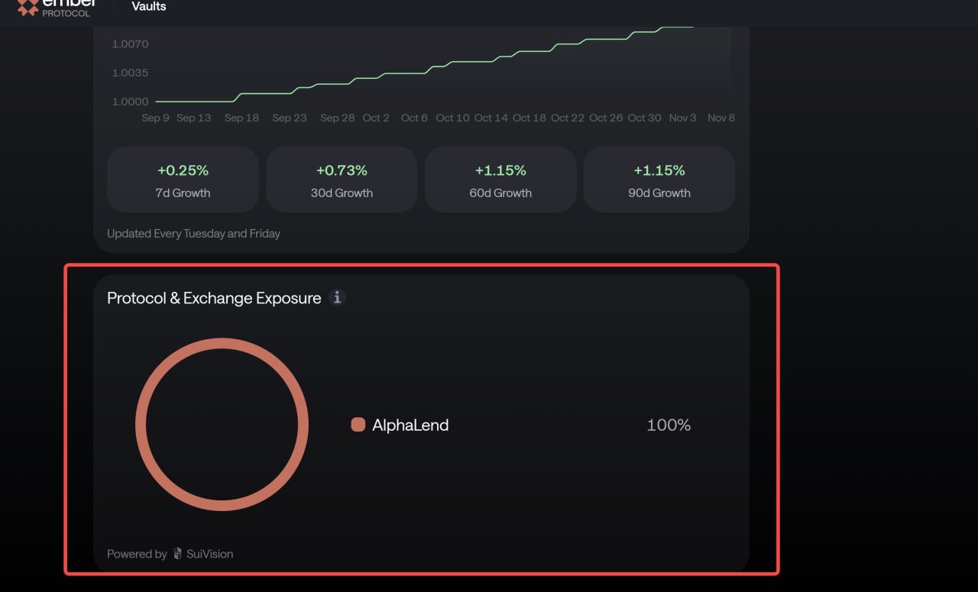Screen dimensions: 978x592
Task: Click the SuiVision logo icon
Action: coord(178,554)
